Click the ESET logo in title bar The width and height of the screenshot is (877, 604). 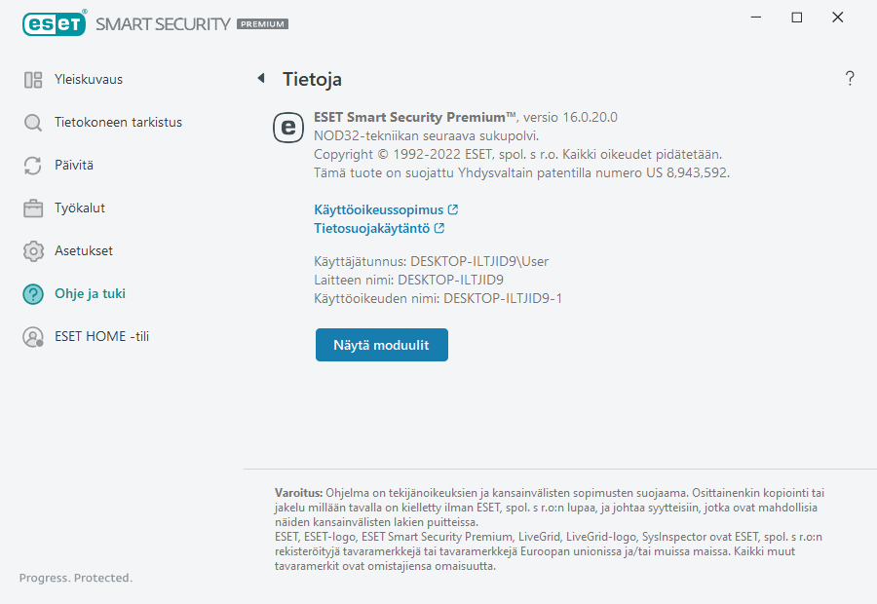pos(55,22)
